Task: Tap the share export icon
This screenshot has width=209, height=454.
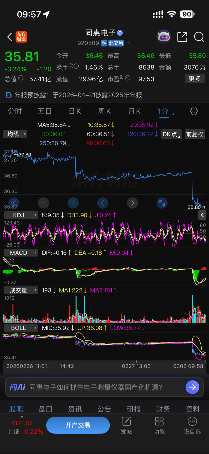Action: click(x=182, y=37)
